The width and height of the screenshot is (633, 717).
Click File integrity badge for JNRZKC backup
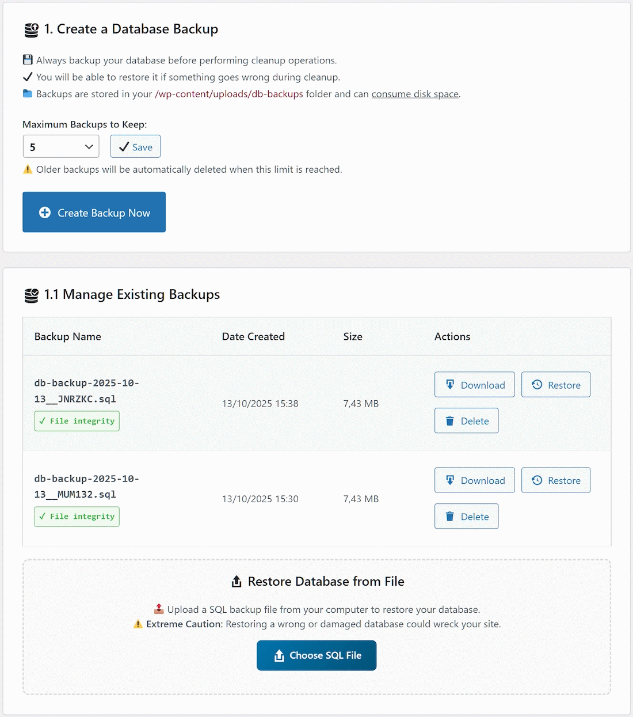77,421
